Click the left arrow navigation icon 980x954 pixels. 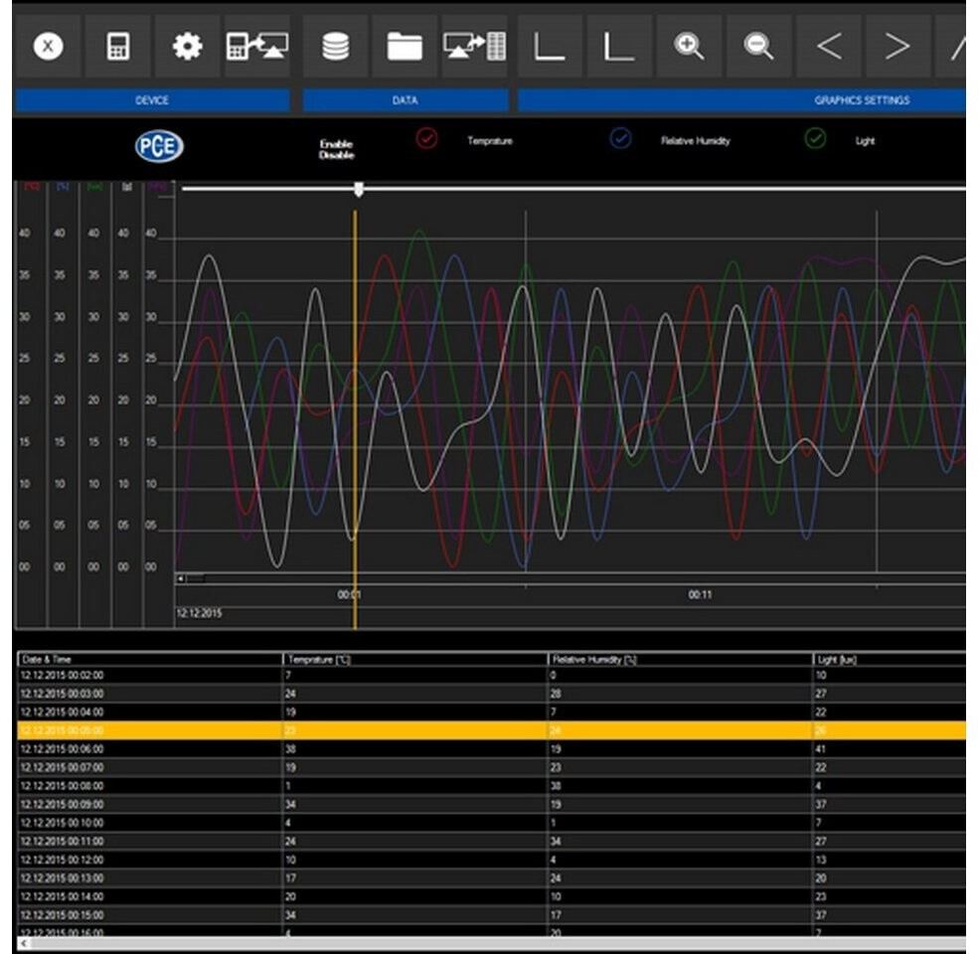tap(828, 47)
